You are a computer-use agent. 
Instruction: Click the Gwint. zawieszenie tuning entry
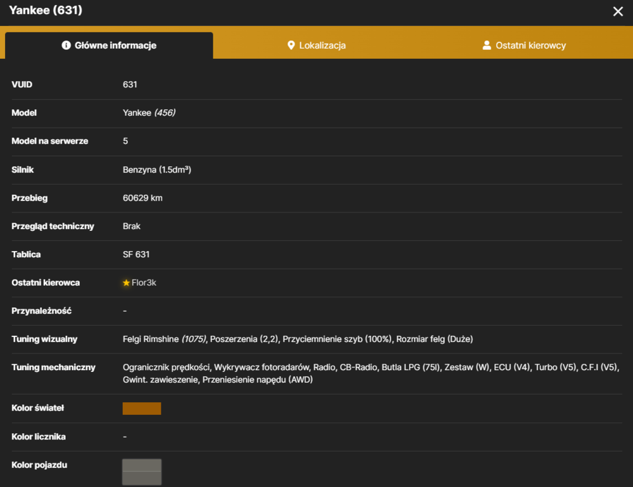tap(160, 379)
